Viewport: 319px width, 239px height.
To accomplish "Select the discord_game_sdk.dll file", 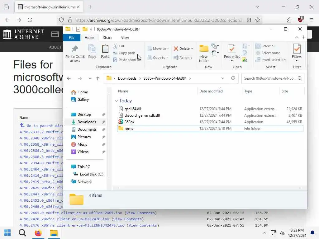I will (210, 115).
